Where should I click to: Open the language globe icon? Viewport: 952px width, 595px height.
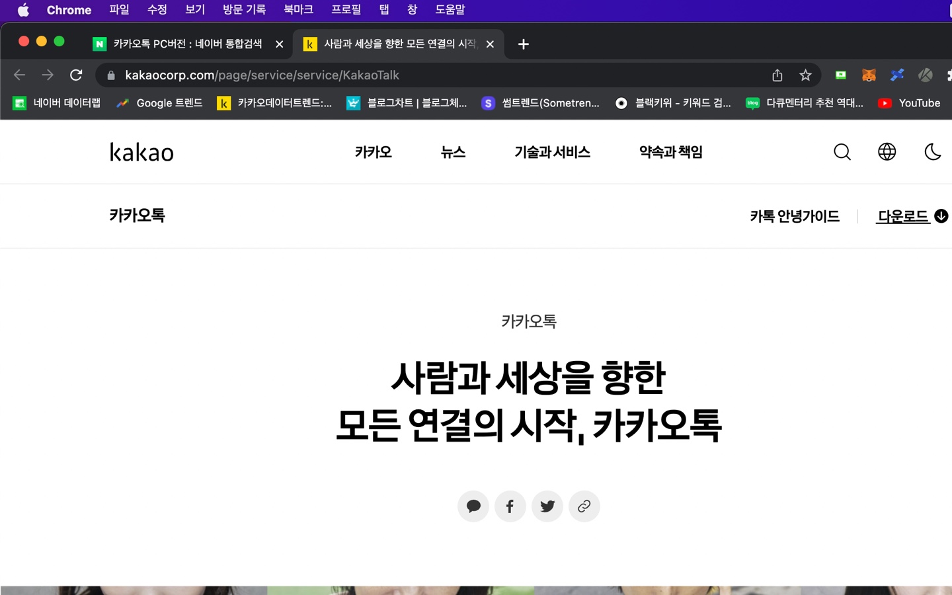887,152
